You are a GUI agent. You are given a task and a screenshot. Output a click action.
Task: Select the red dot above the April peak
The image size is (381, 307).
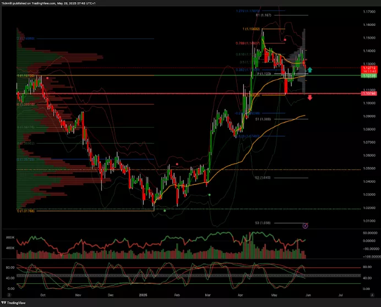pos(285,40)
